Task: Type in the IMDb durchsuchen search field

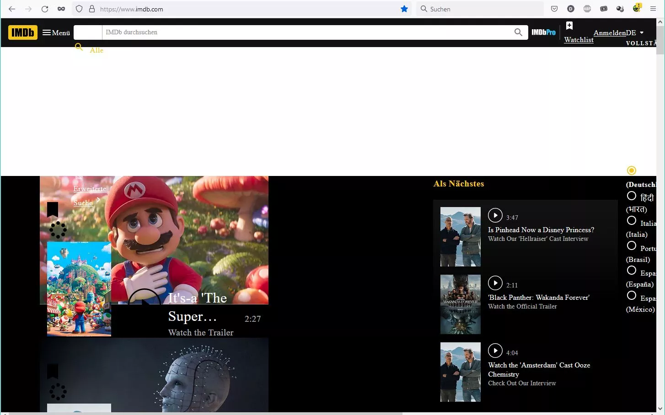Action: 306,32
